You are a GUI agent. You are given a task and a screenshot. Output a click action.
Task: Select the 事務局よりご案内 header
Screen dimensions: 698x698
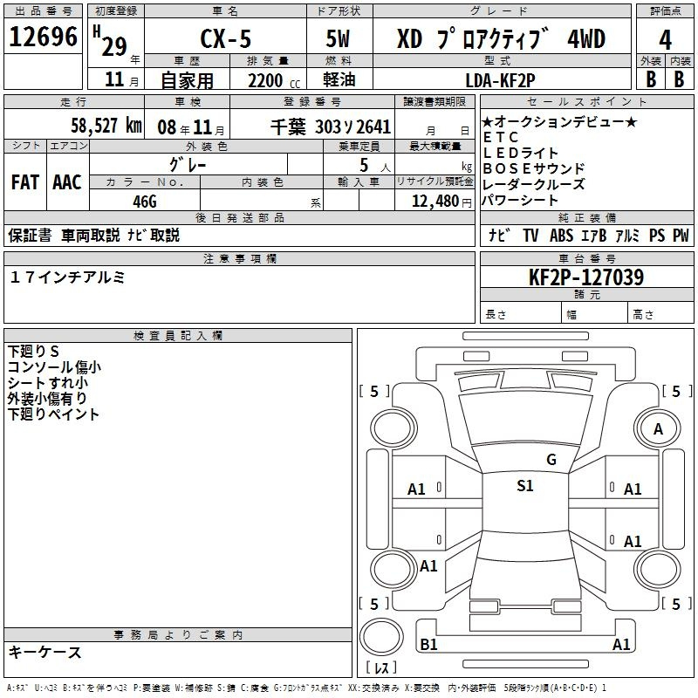coord(178,635)
